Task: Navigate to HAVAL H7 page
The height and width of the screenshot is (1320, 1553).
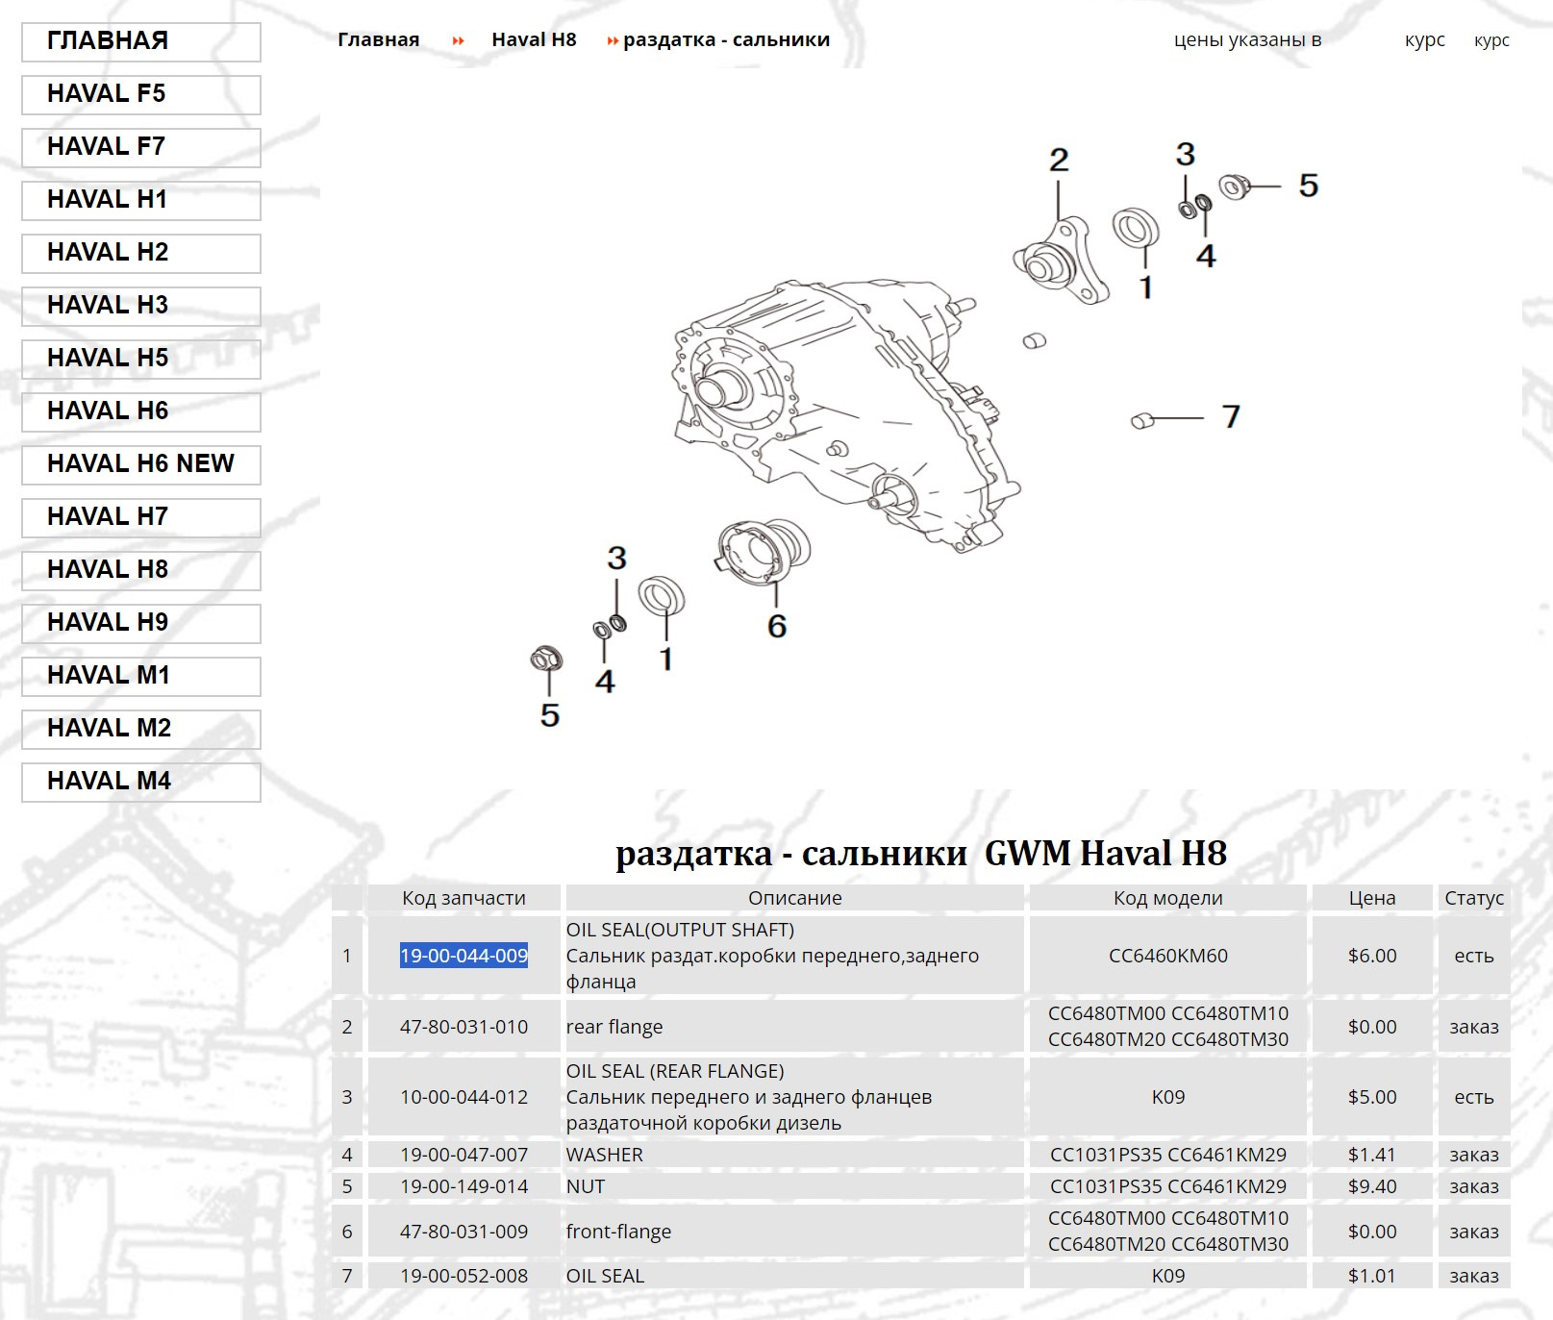Action: (141, 517)
